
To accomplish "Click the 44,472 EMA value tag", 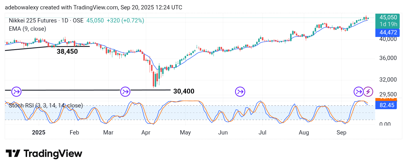I will (x=388, y=33).
